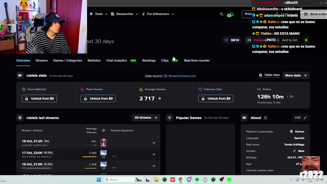The width and height of the screenshot is (327, 184).
Task: Click the Add to list button
Action: coord(286,40)
